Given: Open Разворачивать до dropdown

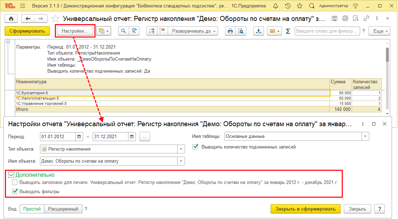Looking at the screenshot, I should point(194,31).
